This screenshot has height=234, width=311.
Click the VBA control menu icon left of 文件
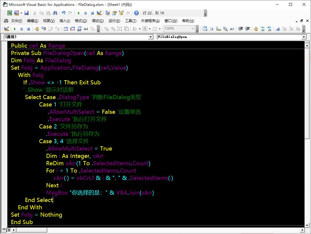click(x=6, y=21)
